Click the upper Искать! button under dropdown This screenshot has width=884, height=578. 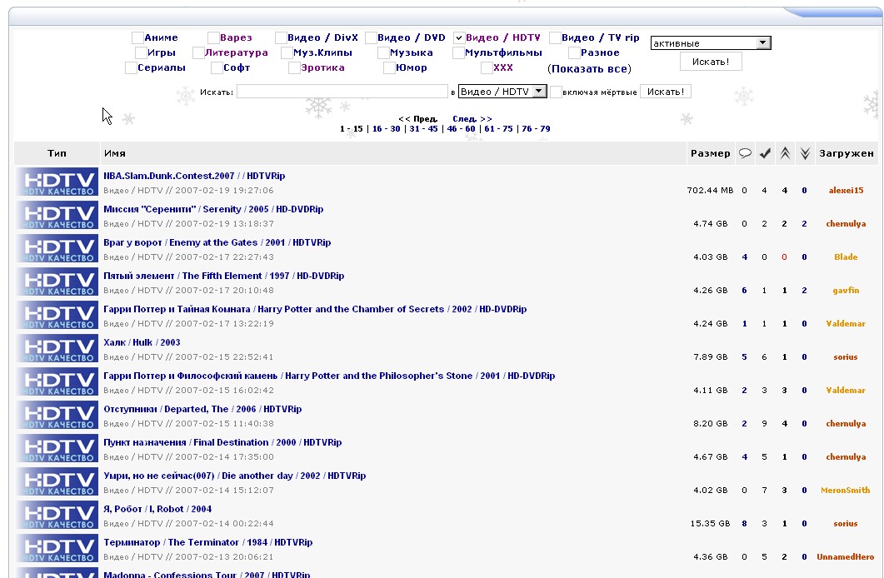pos(711,62)
